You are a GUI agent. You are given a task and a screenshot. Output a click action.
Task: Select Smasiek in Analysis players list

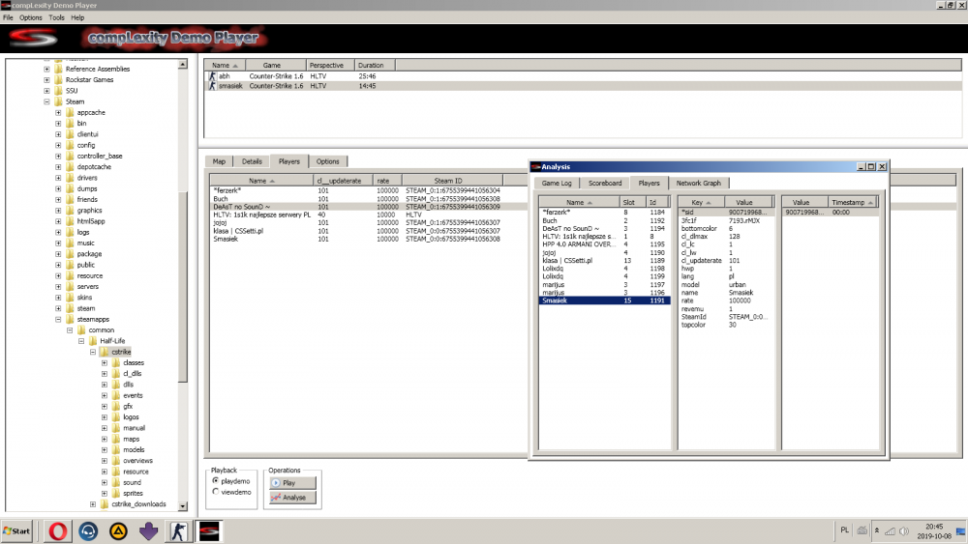(604, 301)
